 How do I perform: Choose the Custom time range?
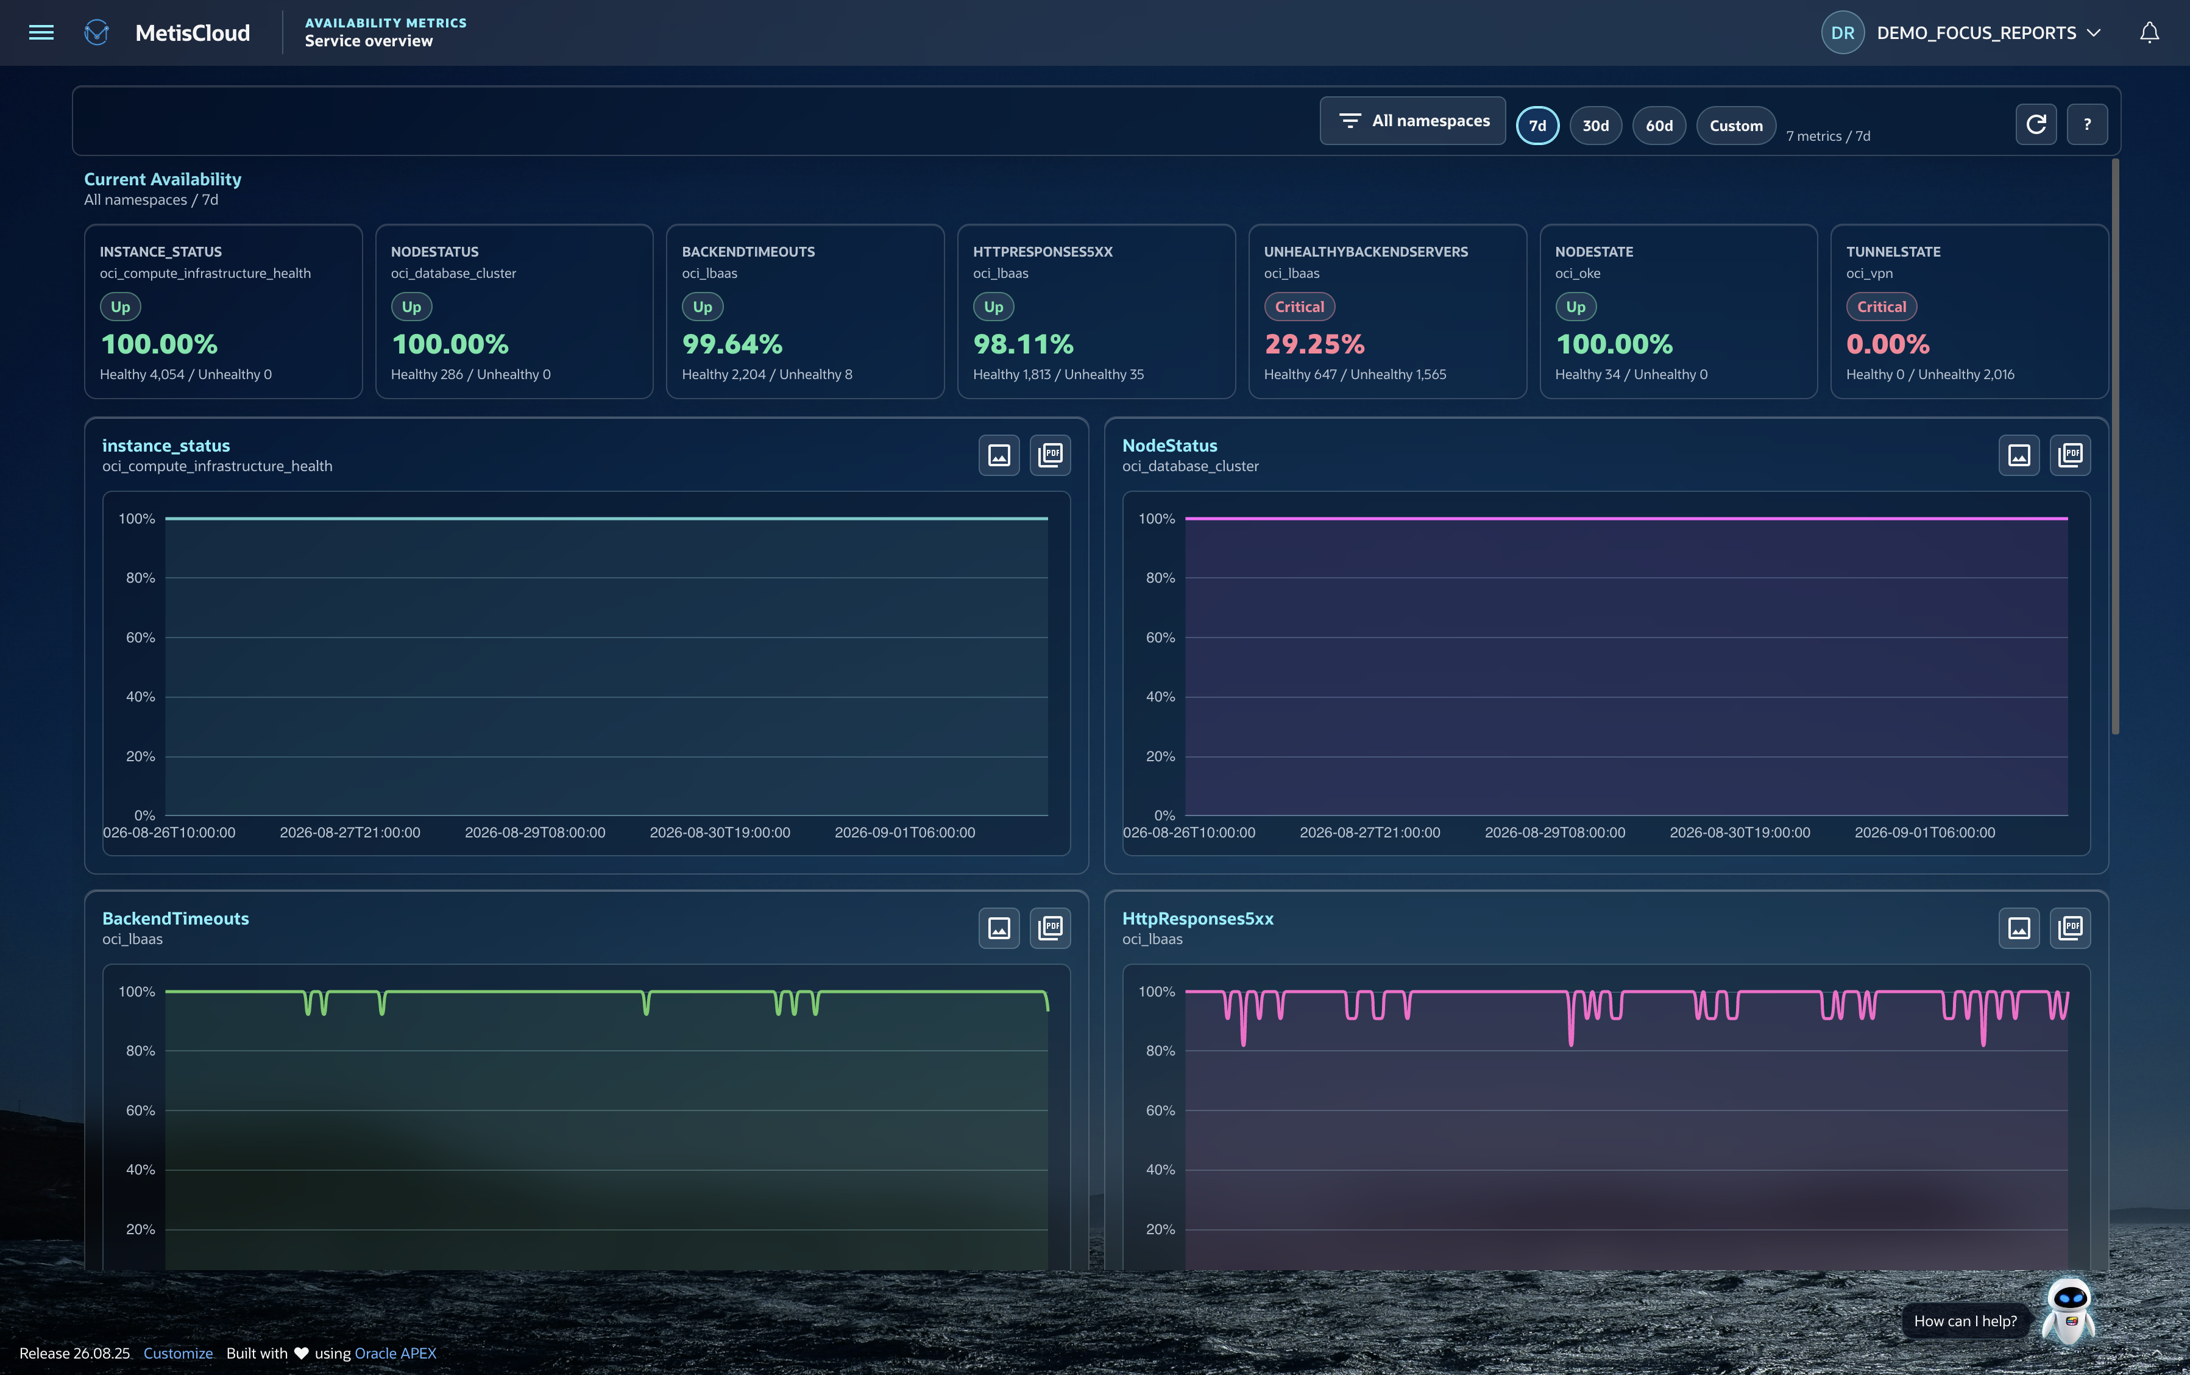1735,126
